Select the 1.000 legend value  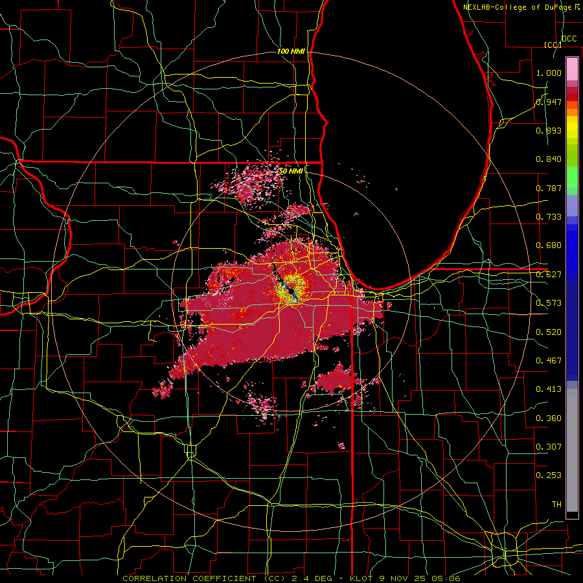[x=549, y=73]
